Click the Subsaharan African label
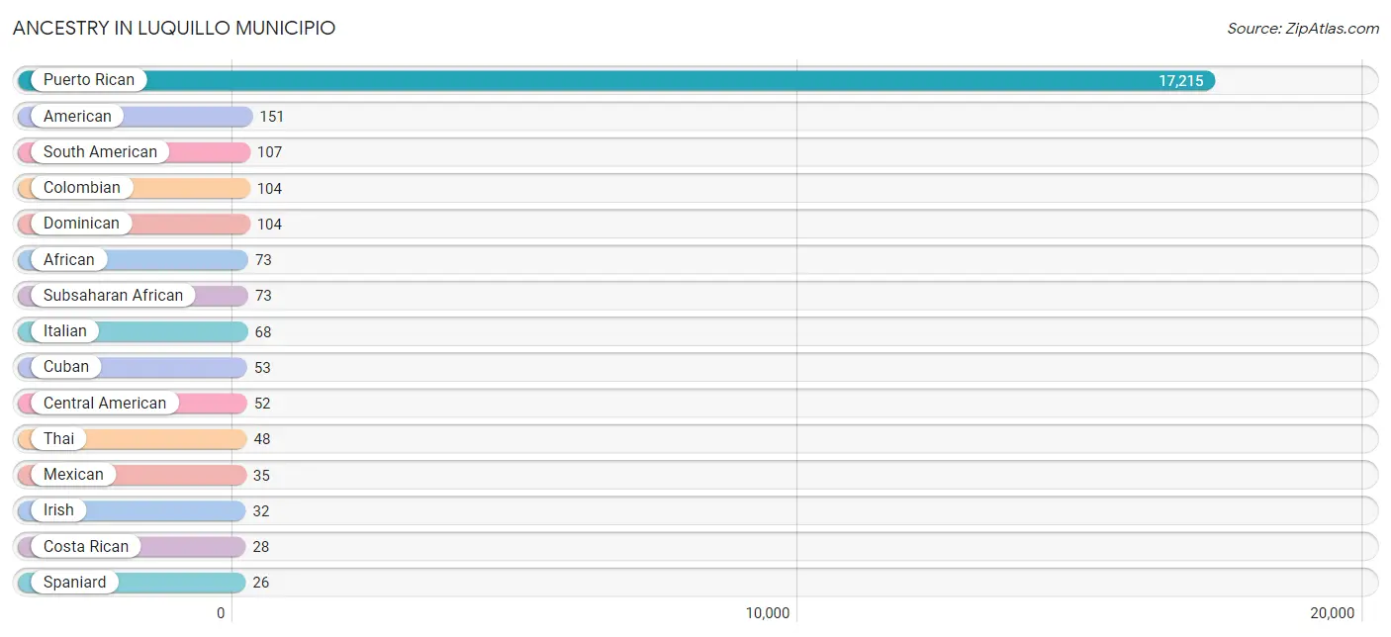 click(113, 295)
